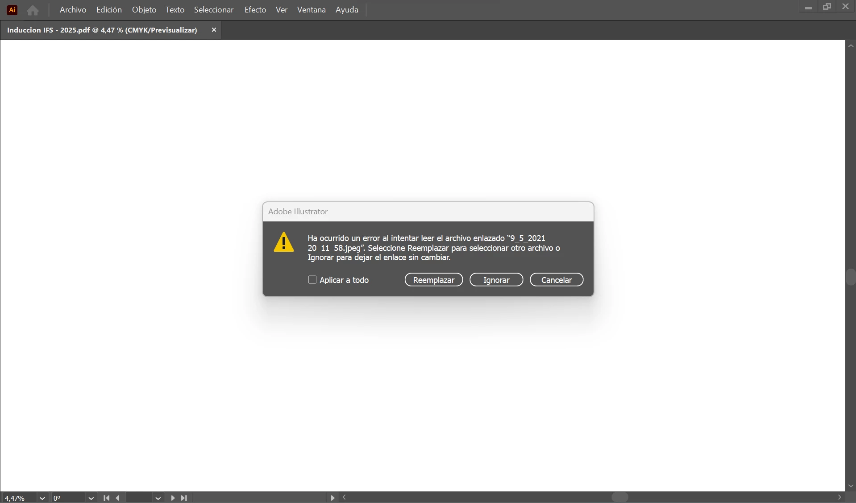Click the horizontal scrollbar right arrow
Screen dimensions: 856x503
[839, 497]
